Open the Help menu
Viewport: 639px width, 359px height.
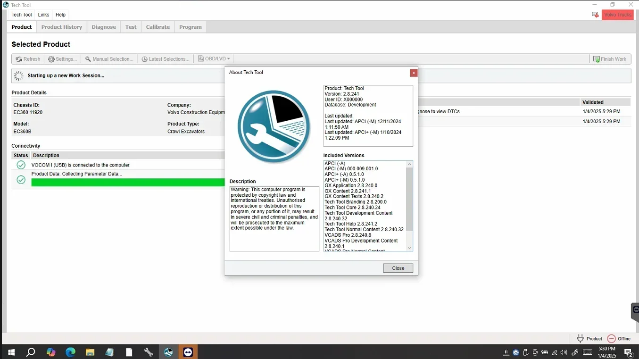(x=60, y=15)
